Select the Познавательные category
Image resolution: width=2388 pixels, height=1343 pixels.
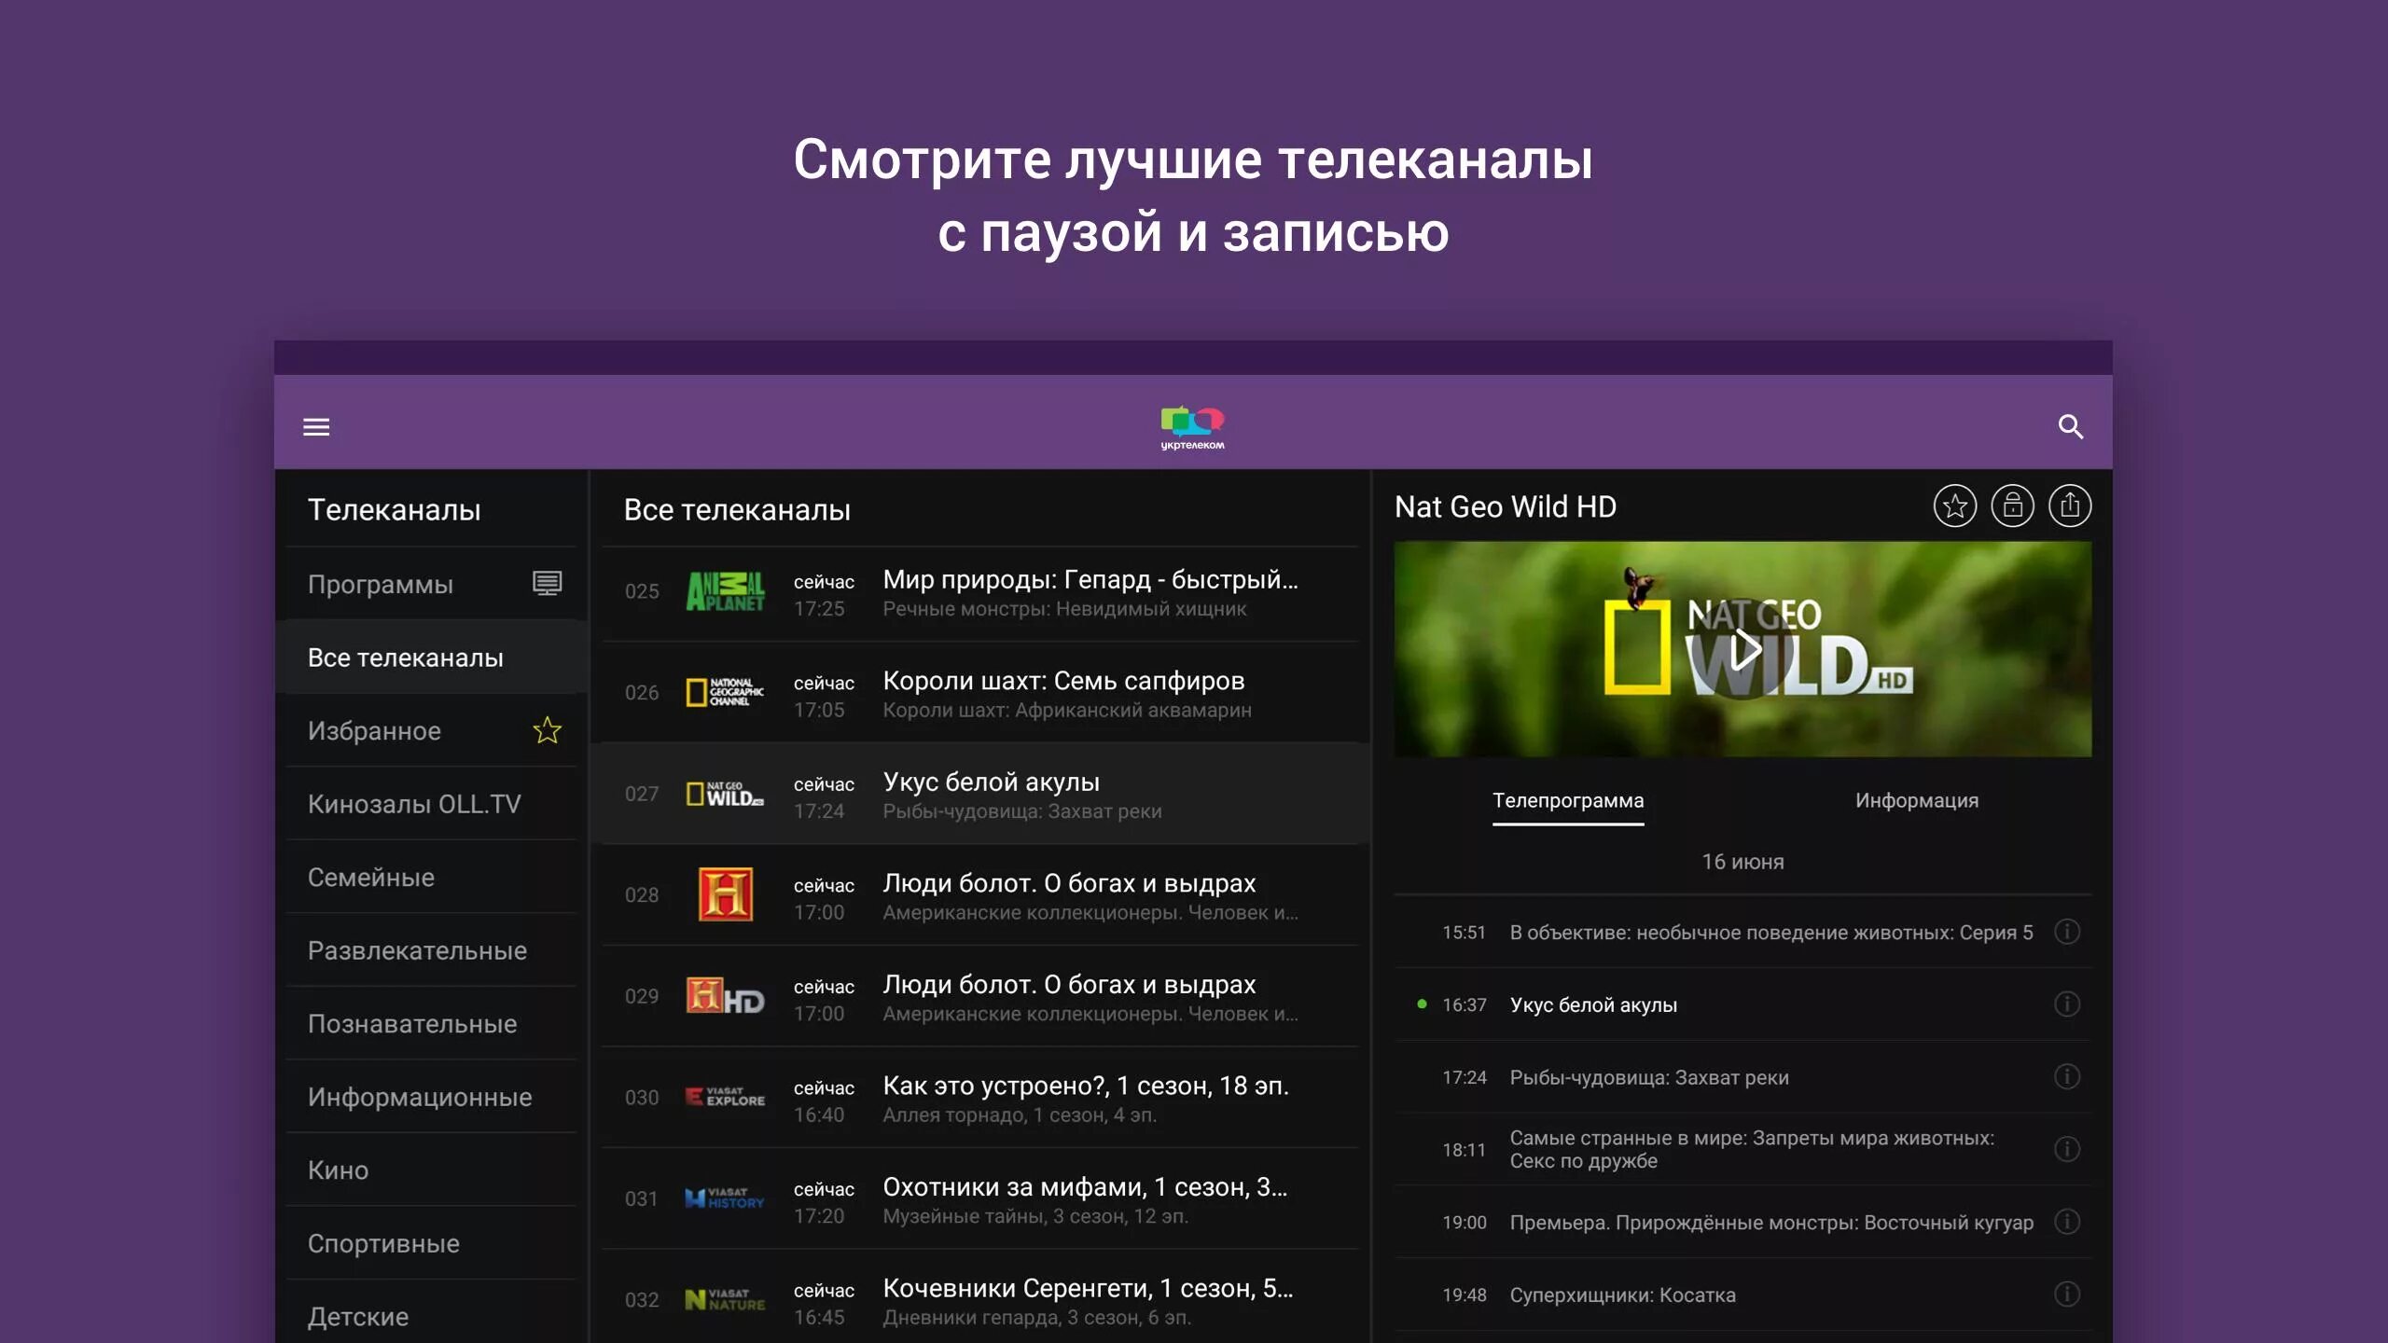412,1024
